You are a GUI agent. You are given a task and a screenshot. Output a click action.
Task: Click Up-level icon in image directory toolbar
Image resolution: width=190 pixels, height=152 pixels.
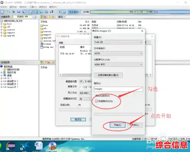[41, 17]
